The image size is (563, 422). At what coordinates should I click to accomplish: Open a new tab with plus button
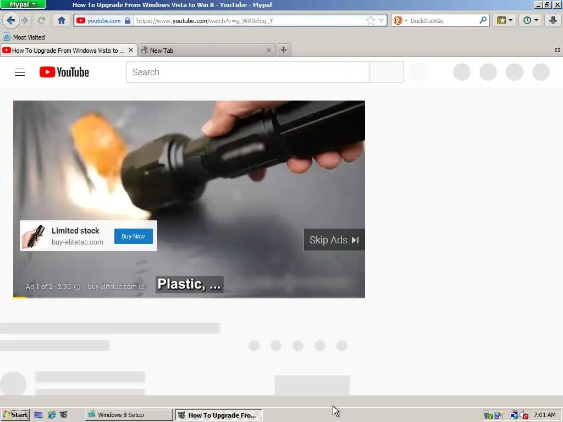click(284, 50)
